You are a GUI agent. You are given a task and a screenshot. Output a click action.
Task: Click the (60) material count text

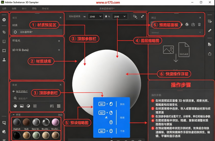[60, 115]
